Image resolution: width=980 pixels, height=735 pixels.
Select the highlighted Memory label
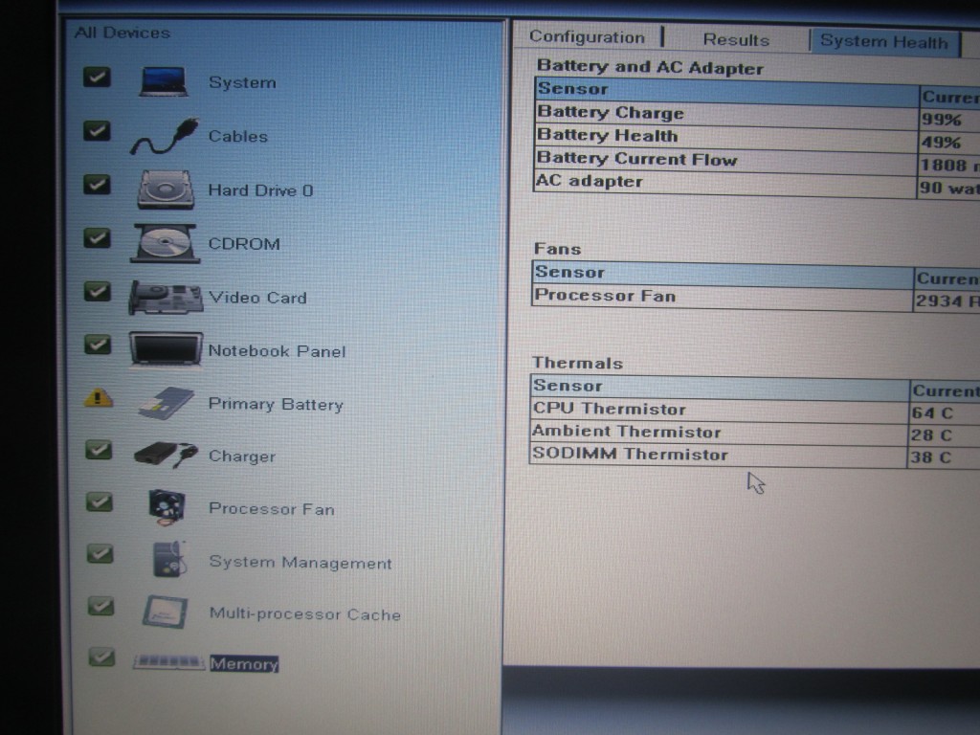click(x=244, y=663)
